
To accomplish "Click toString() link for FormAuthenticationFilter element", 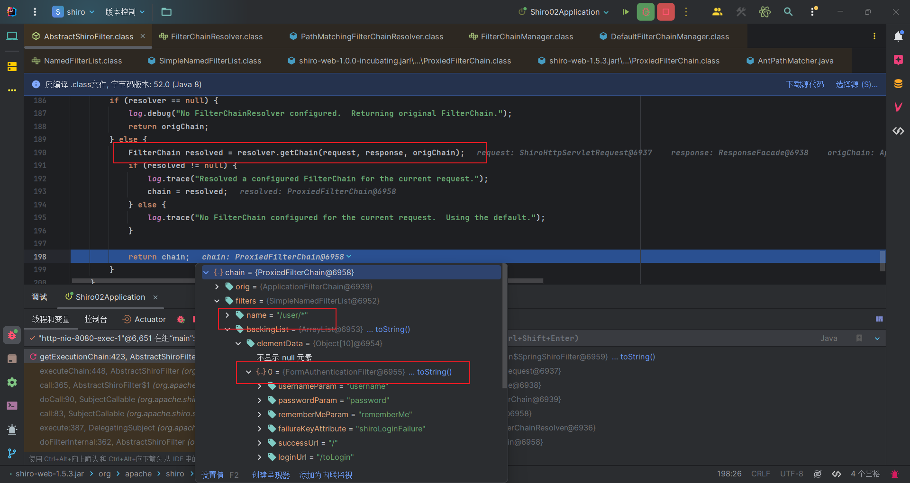I will pyautogui.click(x=434, y=372).
